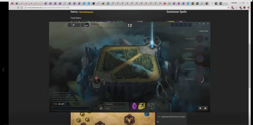This screenshot has height=125, width=253.
Task: Click the left gallery chevron arrow
Action: (x=3, y=69)
